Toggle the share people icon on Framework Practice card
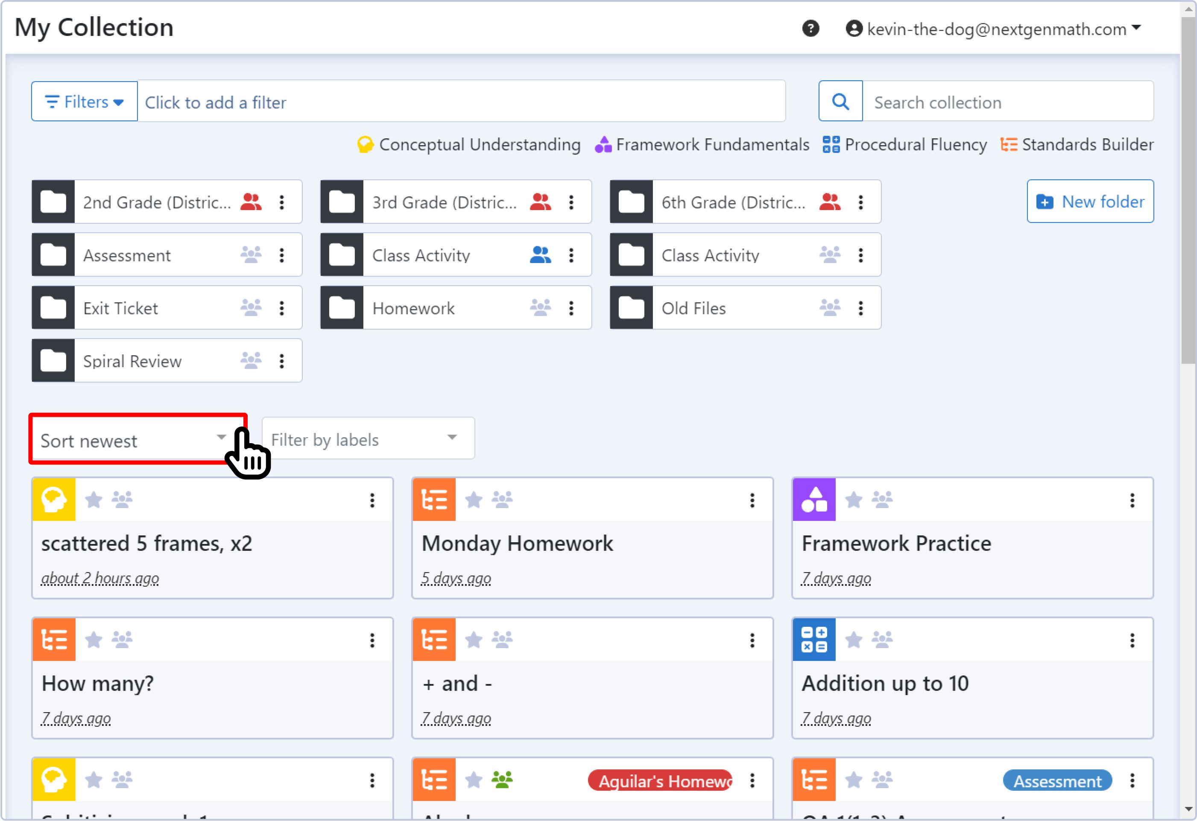This screenshot has width=1197, height=821. 882,500
